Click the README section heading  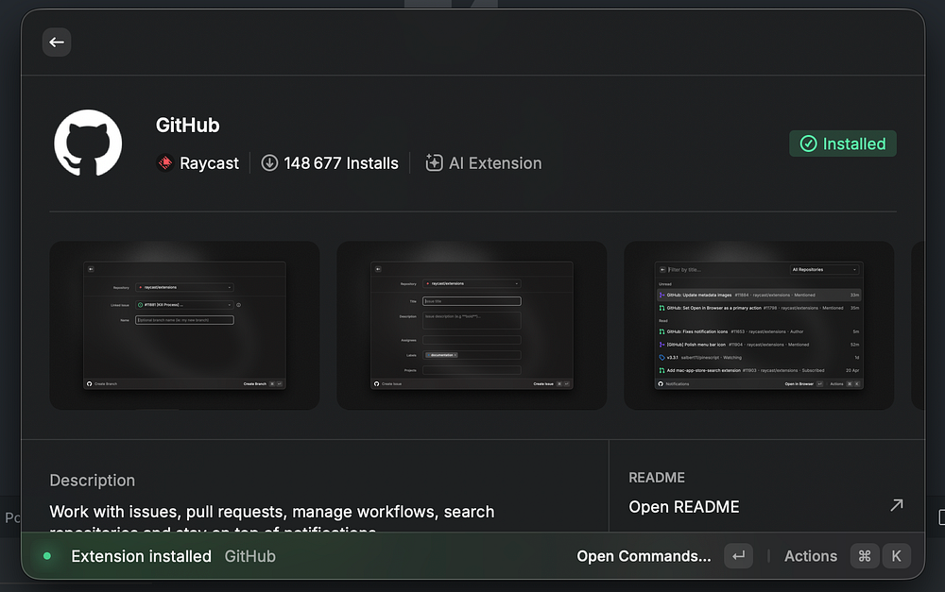point(657,478)
